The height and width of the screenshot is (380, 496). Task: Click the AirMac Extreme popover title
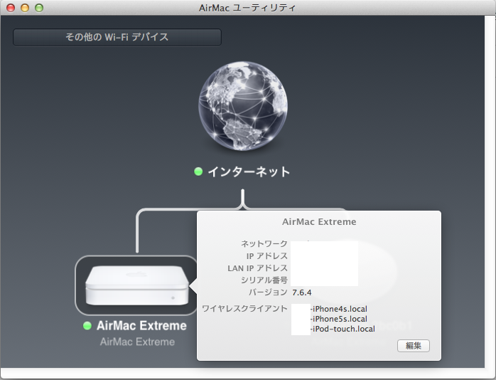point(319,222)
